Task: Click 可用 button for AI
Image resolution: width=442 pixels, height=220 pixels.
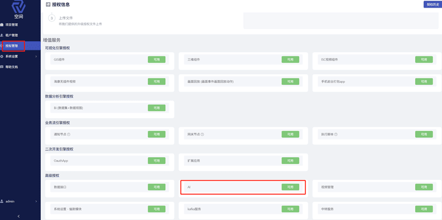Action: tap(290, 187)
